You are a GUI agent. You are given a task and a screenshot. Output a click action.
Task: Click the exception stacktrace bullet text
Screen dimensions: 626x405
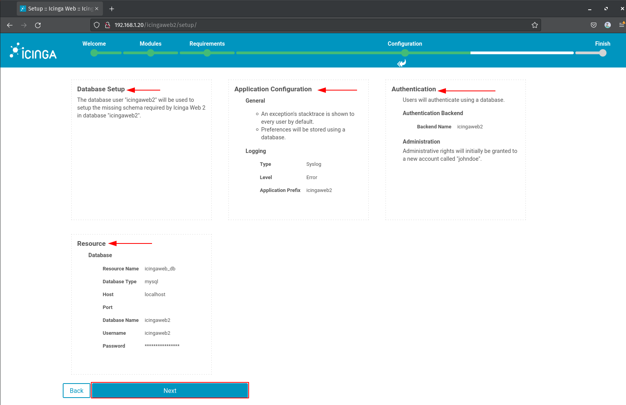(308, 118)
